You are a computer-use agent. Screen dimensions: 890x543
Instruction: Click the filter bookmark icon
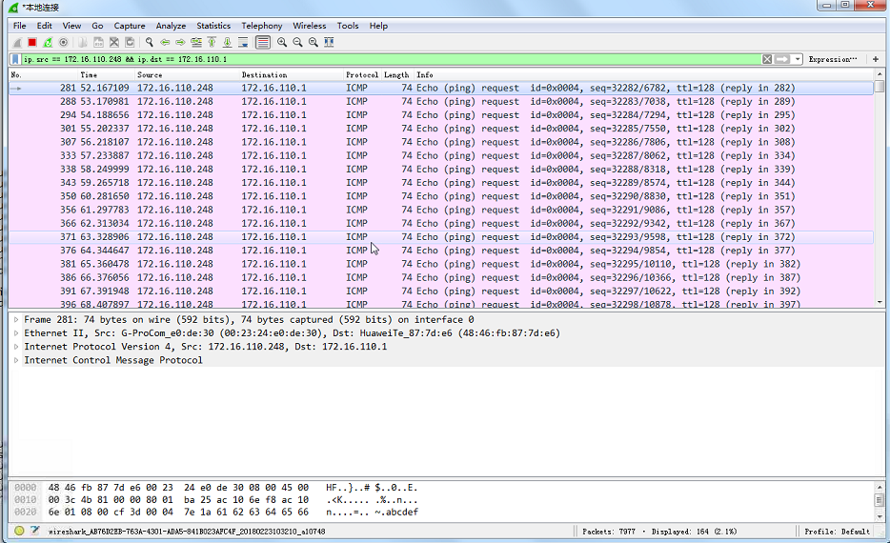(15, 59)
